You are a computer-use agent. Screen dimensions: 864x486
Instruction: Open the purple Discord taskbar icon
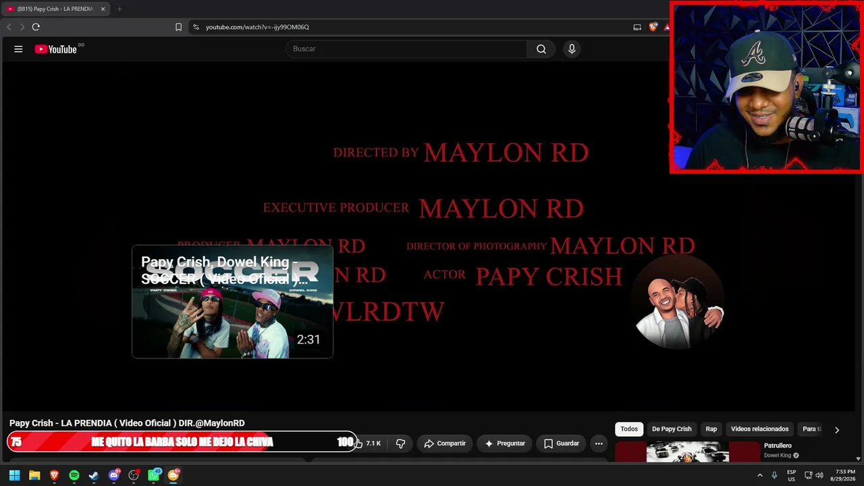tap(114, 475)
